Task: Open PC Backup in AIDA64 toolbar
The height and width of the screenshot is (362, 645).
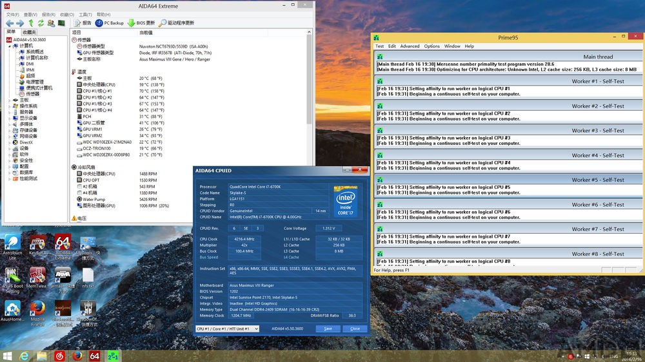Action: (110, 23)
